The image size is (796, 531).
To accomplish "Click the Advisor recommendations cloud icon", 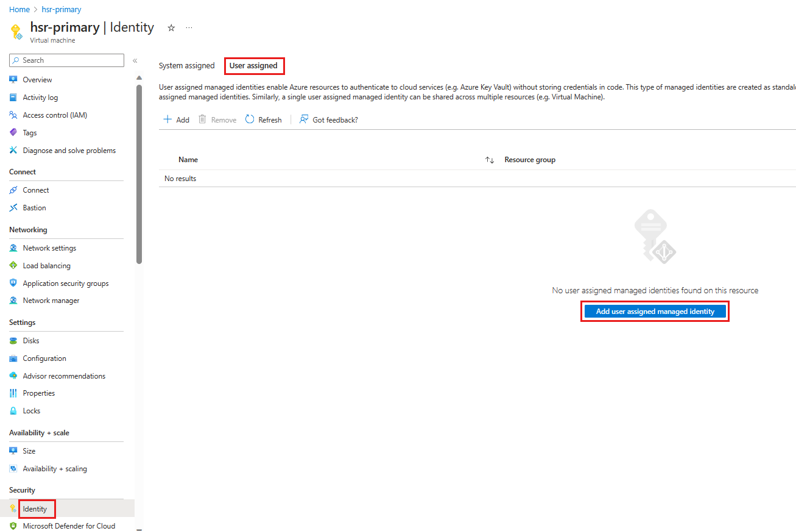I will pos(13,376).
